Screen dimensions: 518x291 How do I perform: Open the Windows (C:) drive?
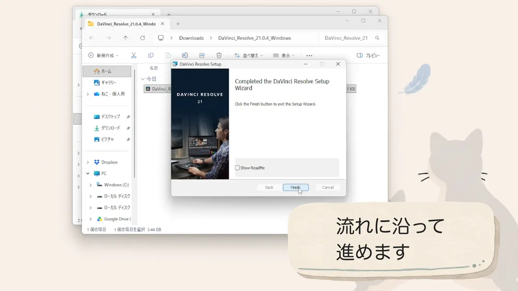point(112,185)
